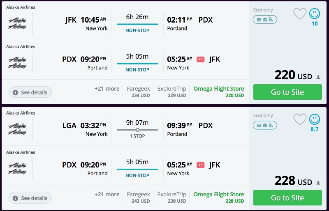Viewport: 329px width, 211px height.
Task: Select Omega Flight Store 220 USD offer
Action: [219, 92]
